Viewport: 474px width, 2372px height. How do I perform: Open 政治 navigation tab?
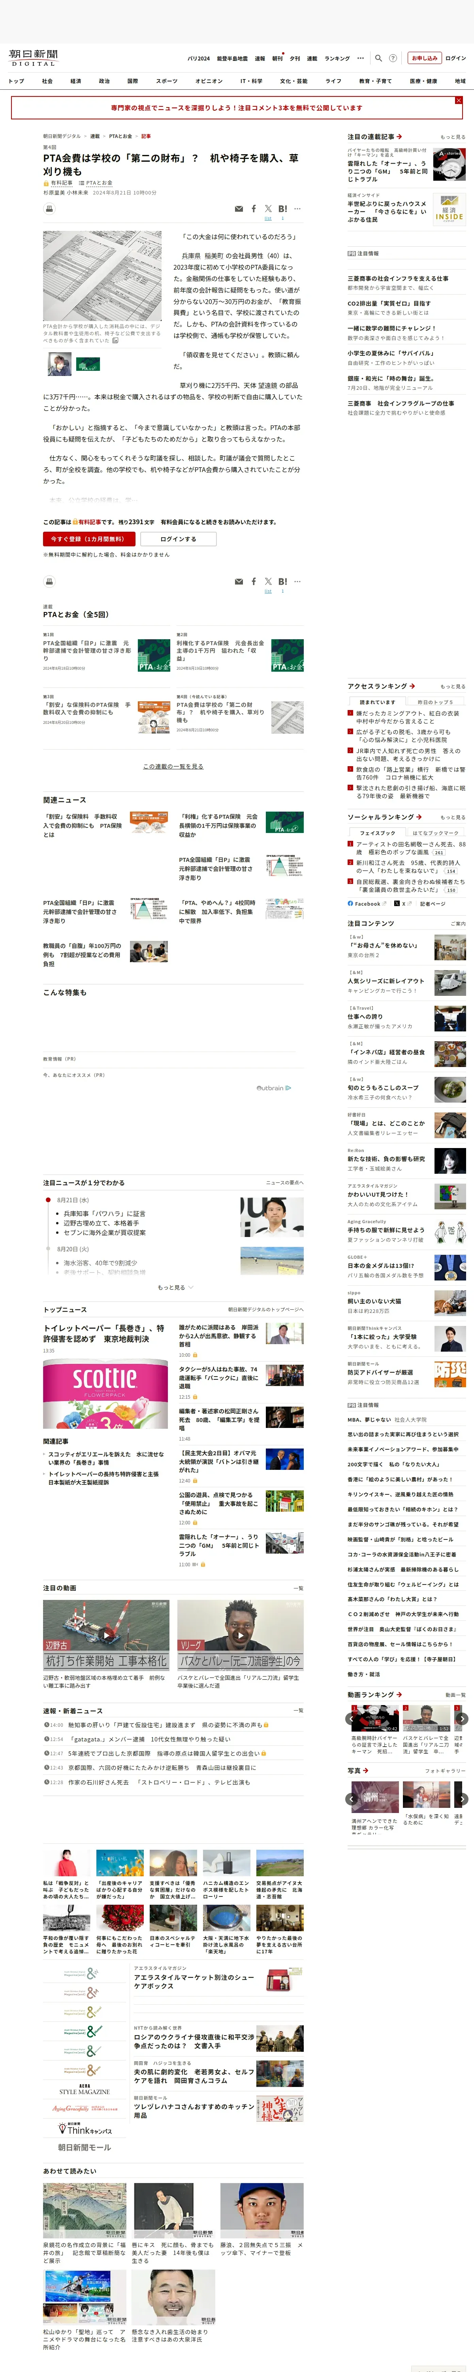point(104,81)
